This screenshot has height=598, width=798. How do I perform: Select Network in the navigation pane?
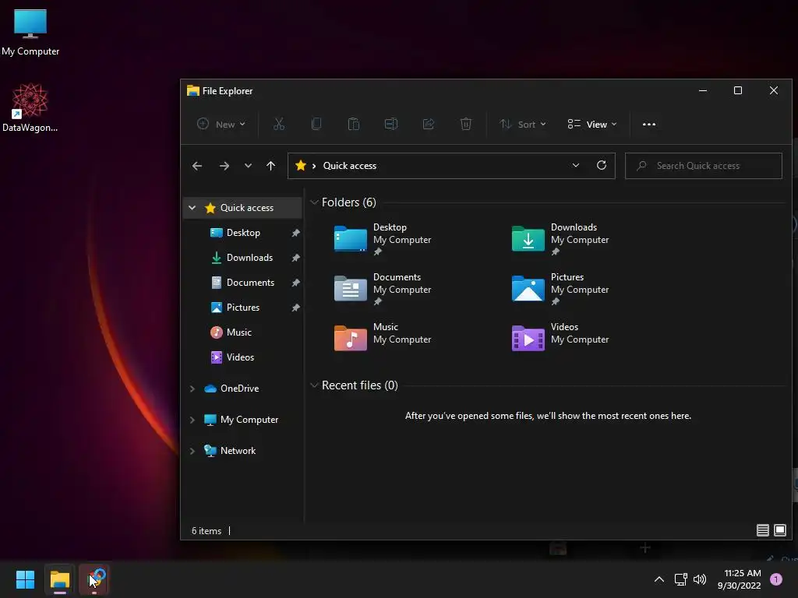pyautogui.click(x=238, y=451)
